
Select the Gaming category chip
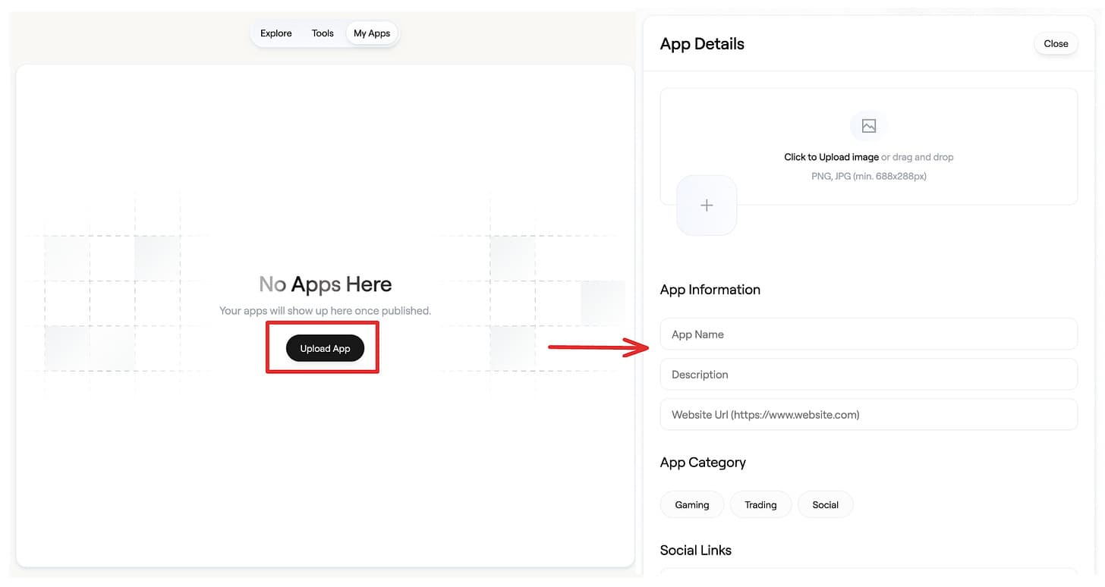click(x=692, y=504)
